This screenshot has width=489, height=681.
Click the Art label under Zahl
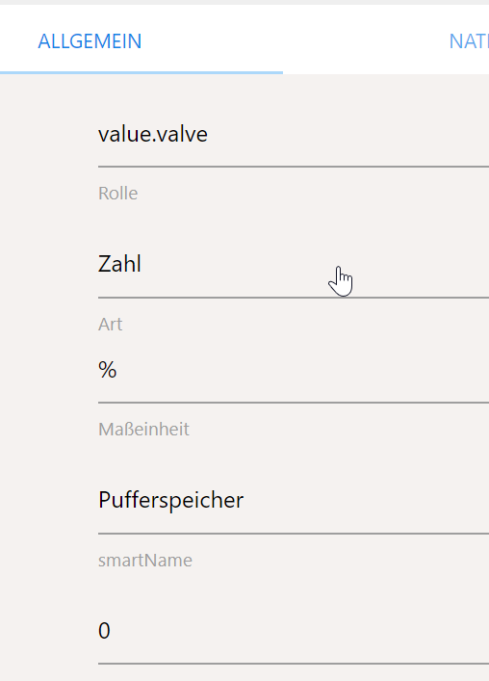(x=110, y=325)
